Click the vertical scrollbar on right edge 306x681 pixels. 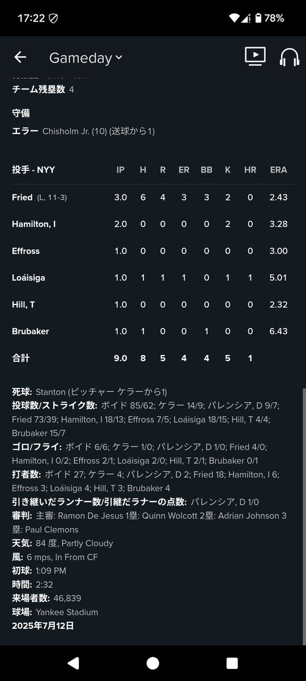pyautogui.click(x=303, y=517)
